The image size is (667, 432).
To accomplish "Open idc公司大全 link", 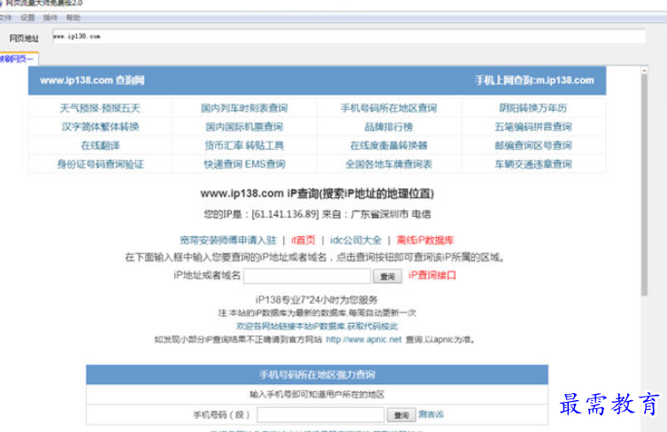I will click(356, 240).
